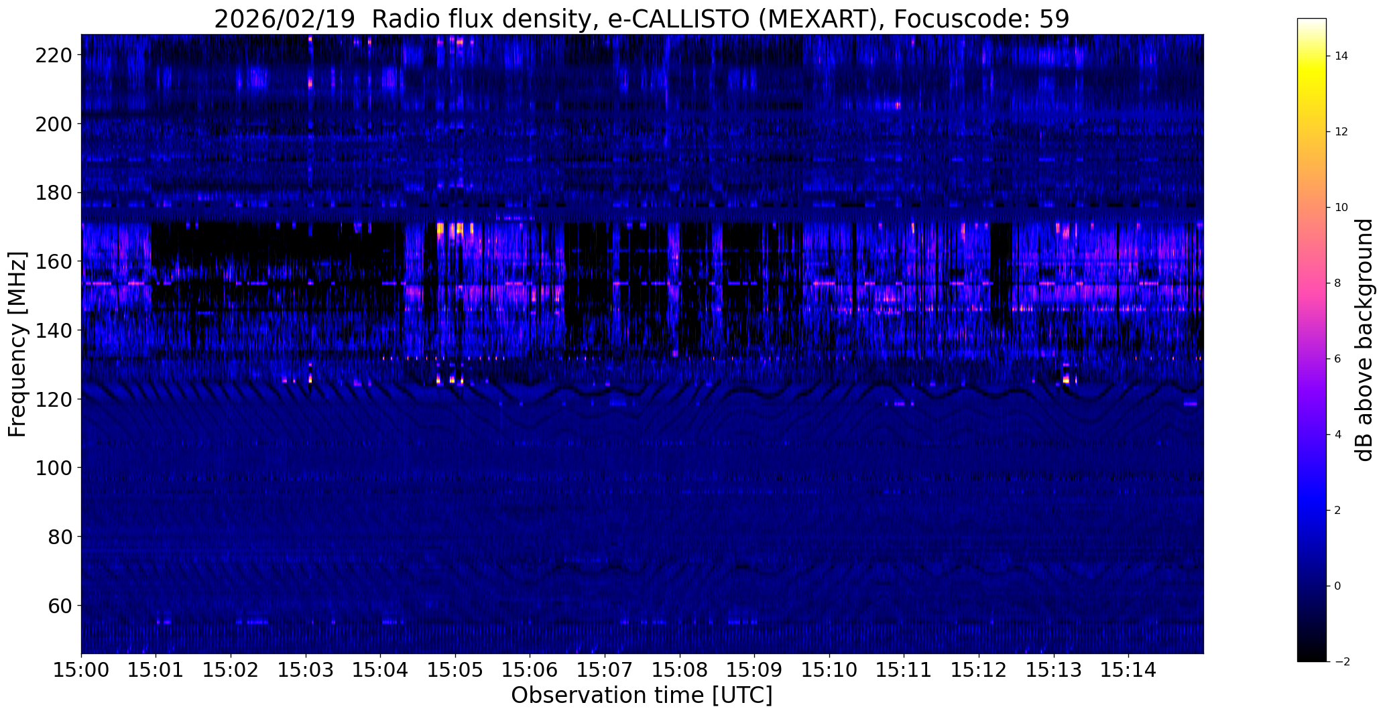Click the 15:08 time tick label
This screenshot has width=1385, height=715.
pos(680,670)
